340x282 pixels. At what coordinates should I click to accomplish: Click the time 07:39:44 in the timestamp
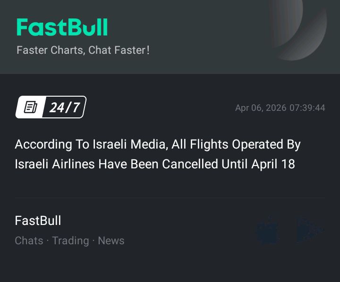click(307, 108)
